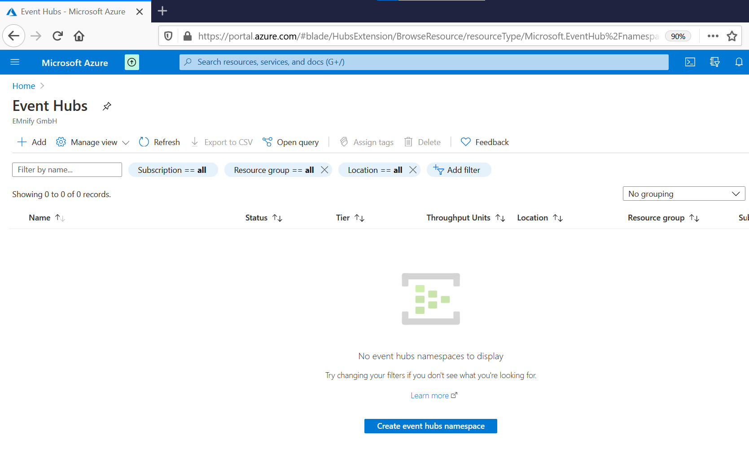The height and width of the screenshot is (449, 749).
Task: Open the notifications bell
Action: click(x=739, y=62)
